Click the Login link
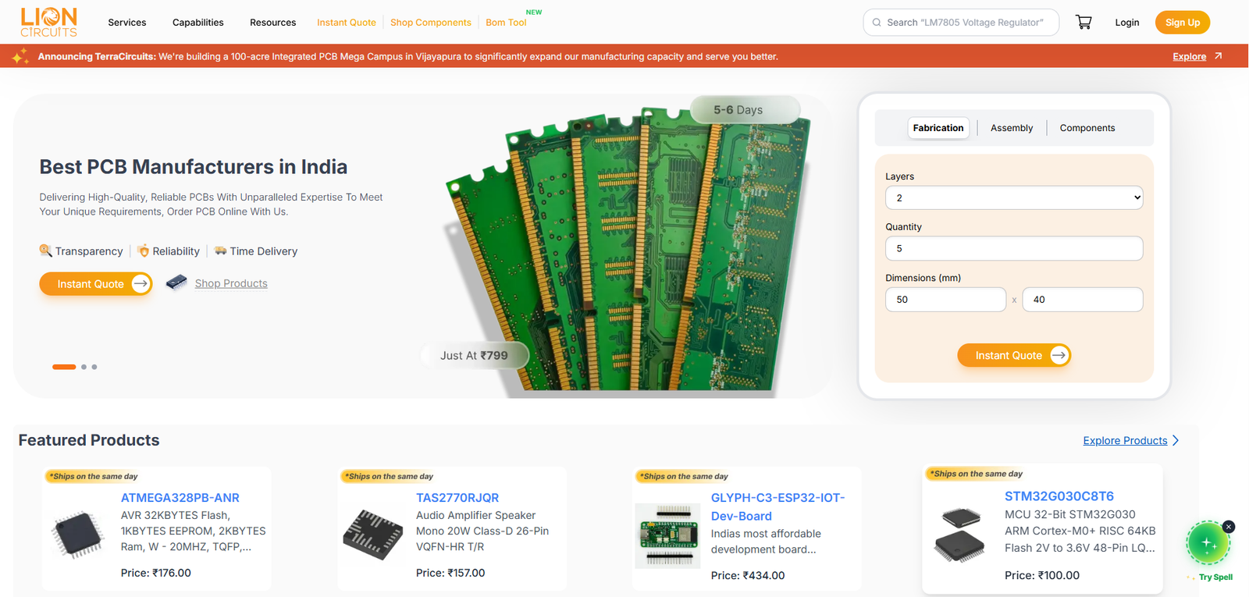The width and height of the screenshot is (1249, 597). pyautogui.click(x=1127, y=23)
